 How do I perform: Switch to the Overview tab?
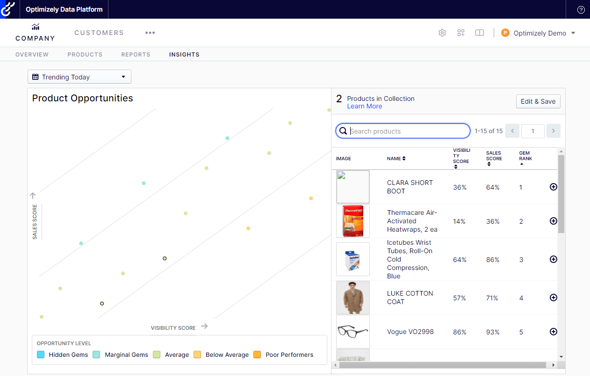click(x=32, y=55)
